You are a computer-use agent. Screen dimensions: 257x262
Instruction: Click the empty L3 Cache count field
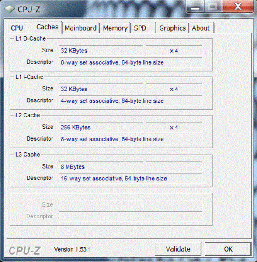(174, 167)
